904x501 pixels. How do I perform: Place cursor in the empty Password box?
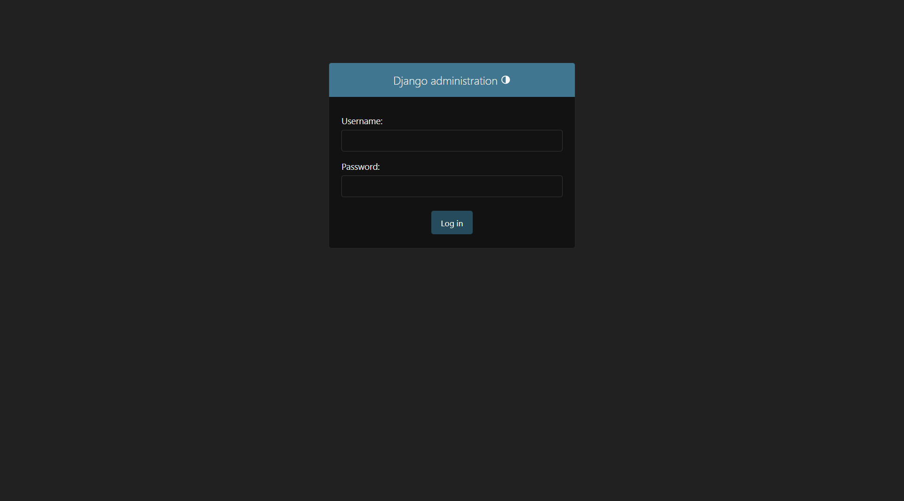tap(451, 186)
